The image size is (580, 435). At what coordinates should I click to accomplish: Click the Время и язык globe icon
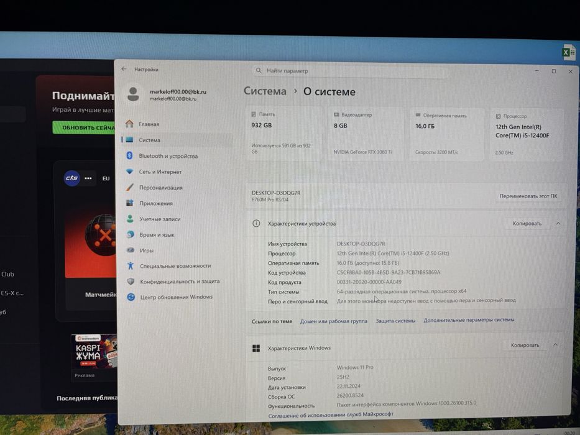click(130, 234)
